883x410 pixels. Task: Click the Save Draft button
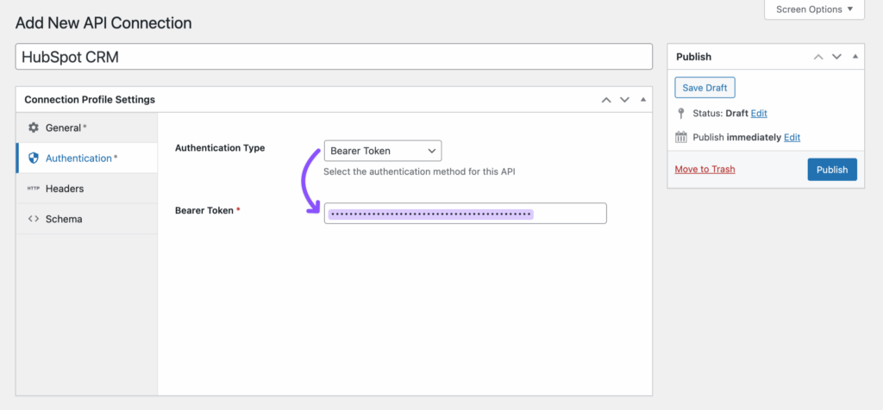point(705,88)
